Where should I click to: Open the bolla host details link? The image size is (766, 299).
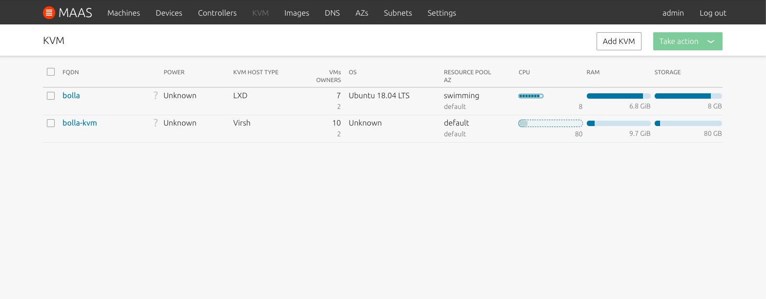click(71, 96)
